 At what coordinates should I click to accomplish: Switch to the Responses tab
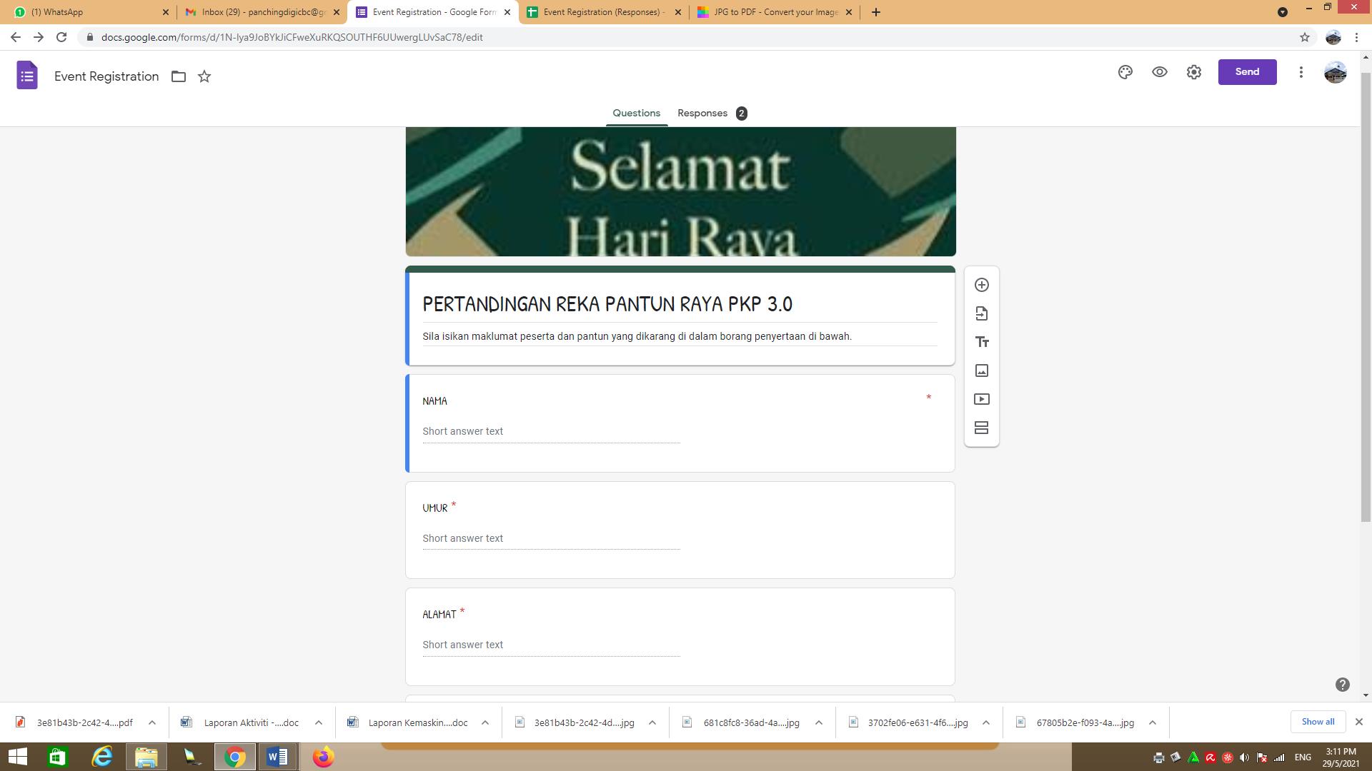click(x=703, y=113)
